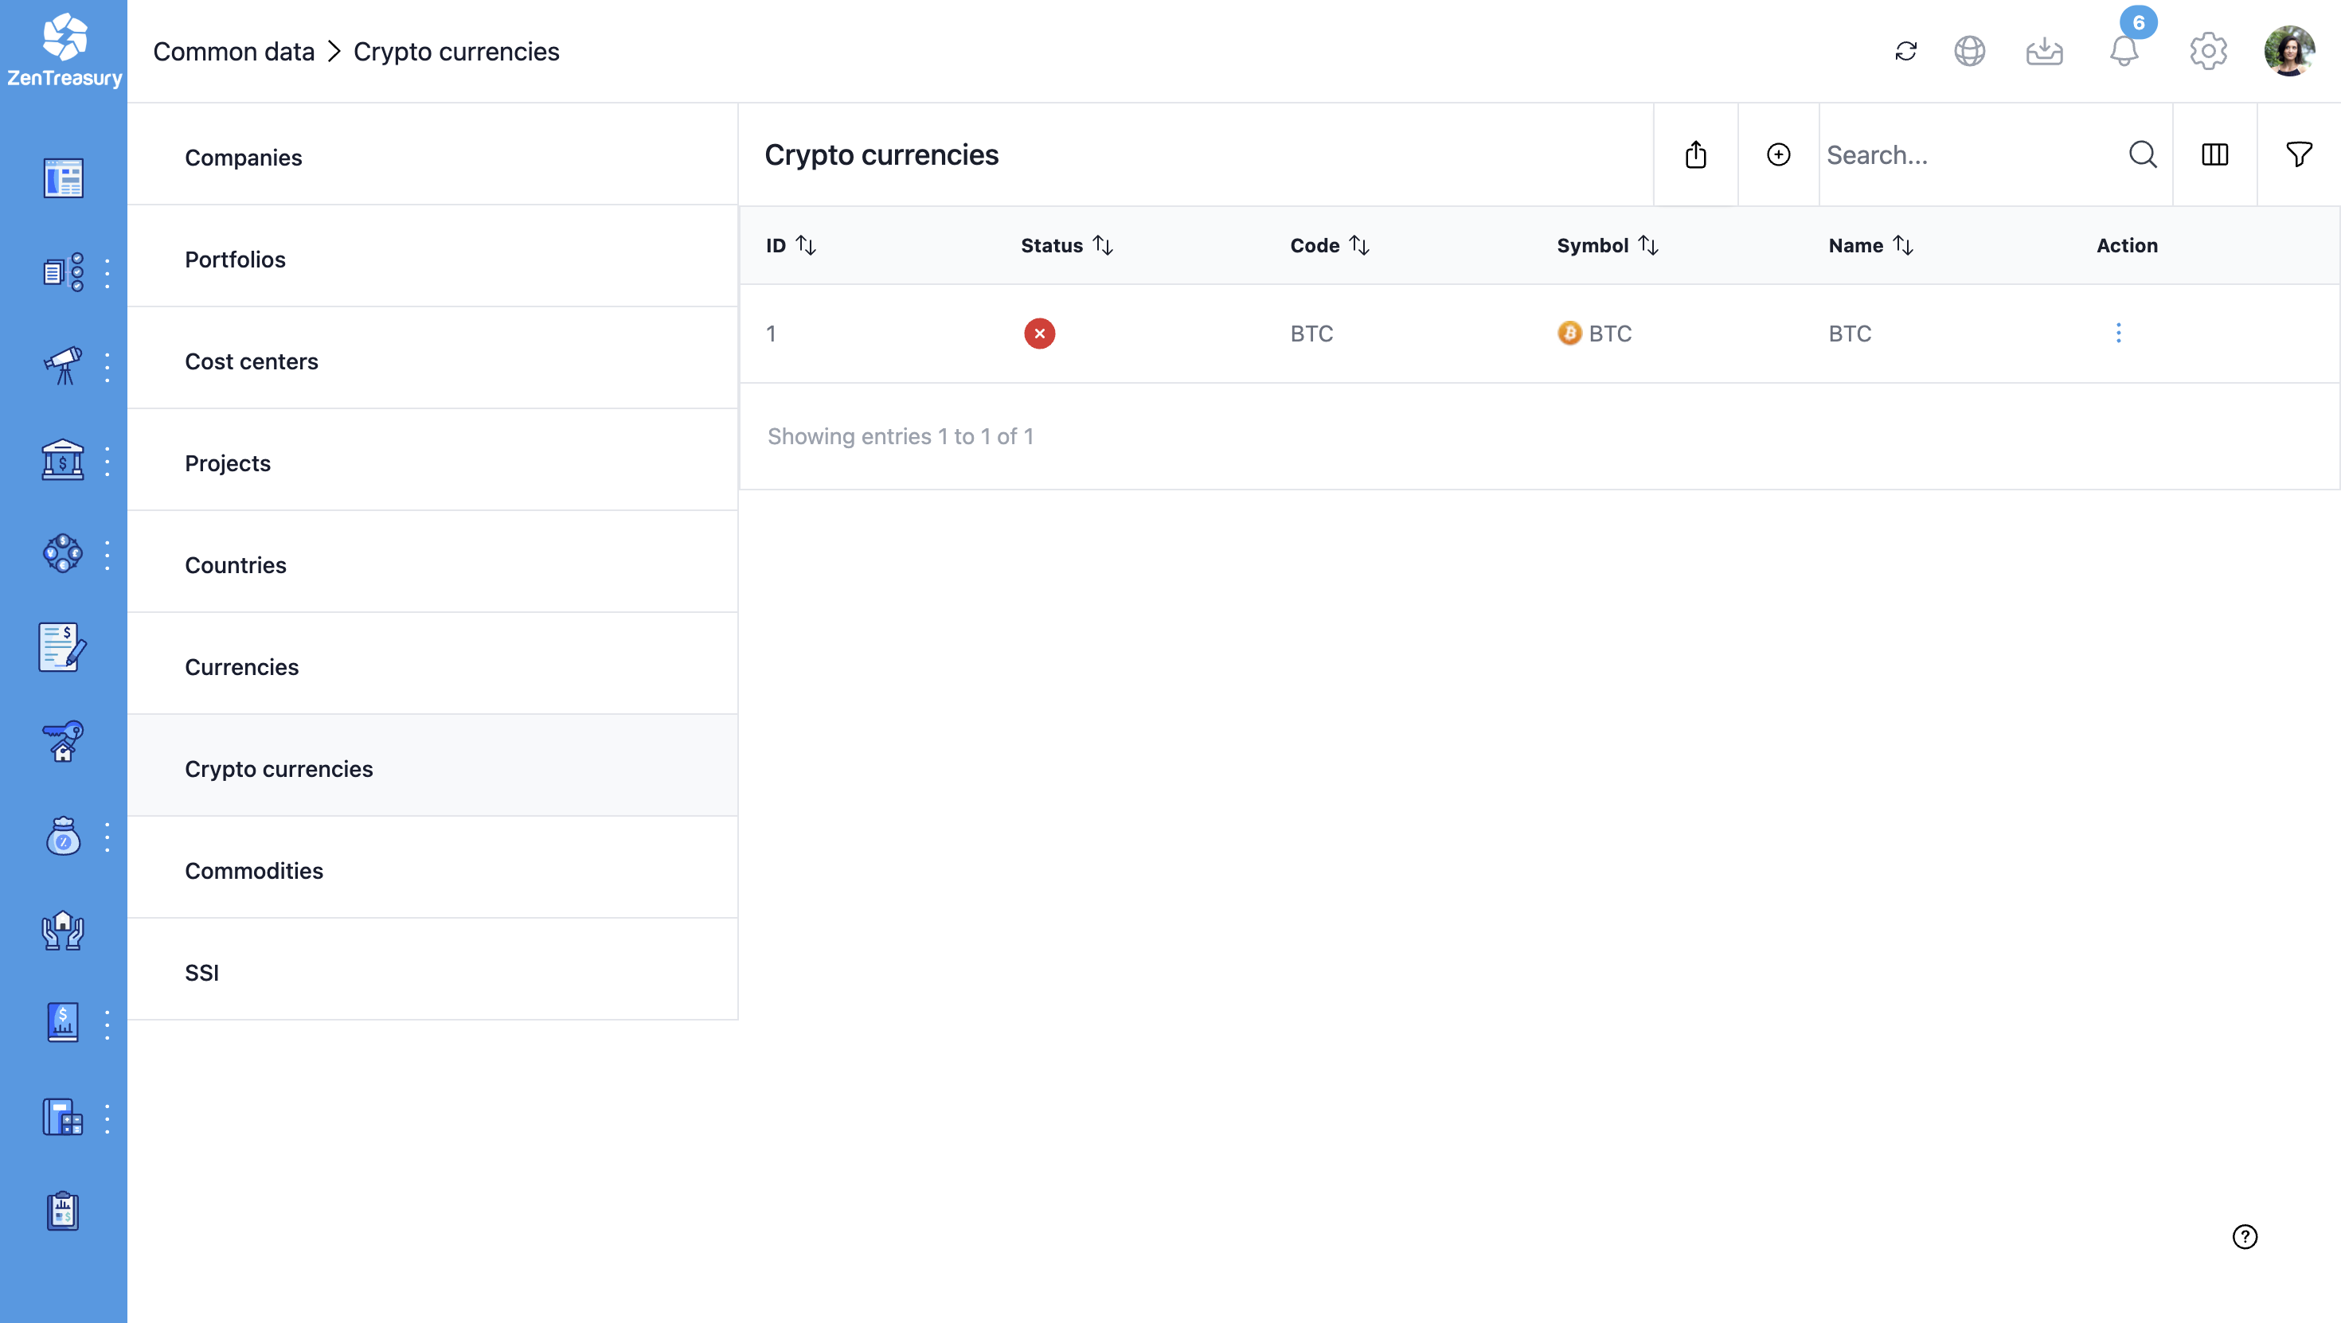This screenshot has width=2341, height=1323.
Task: Click Common data breadcrumb link
Action: 233,52
